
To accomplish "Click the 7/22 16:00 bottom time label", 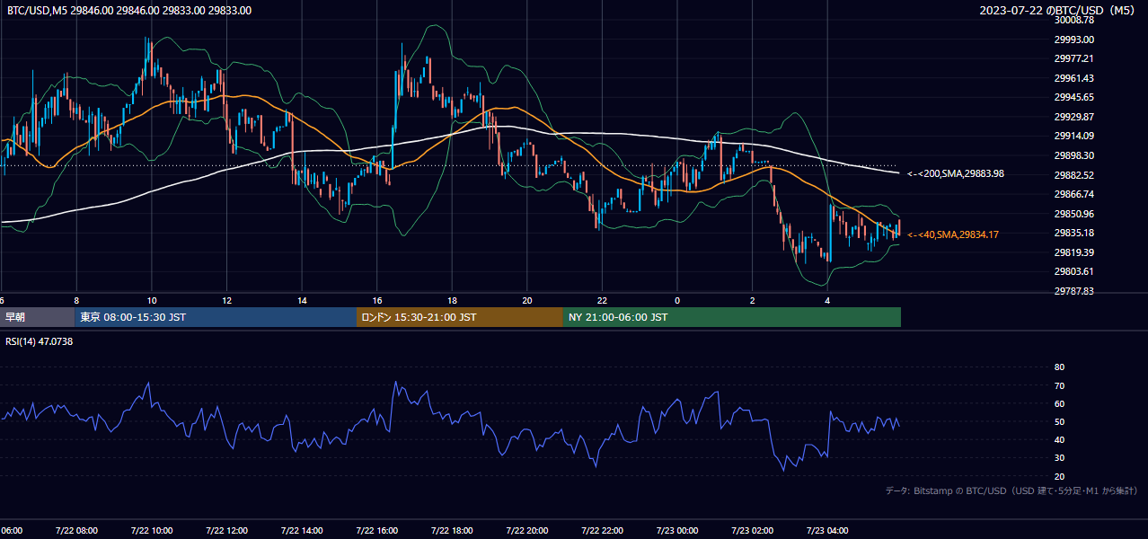I will pyautogui.click(x=376, y=530).
